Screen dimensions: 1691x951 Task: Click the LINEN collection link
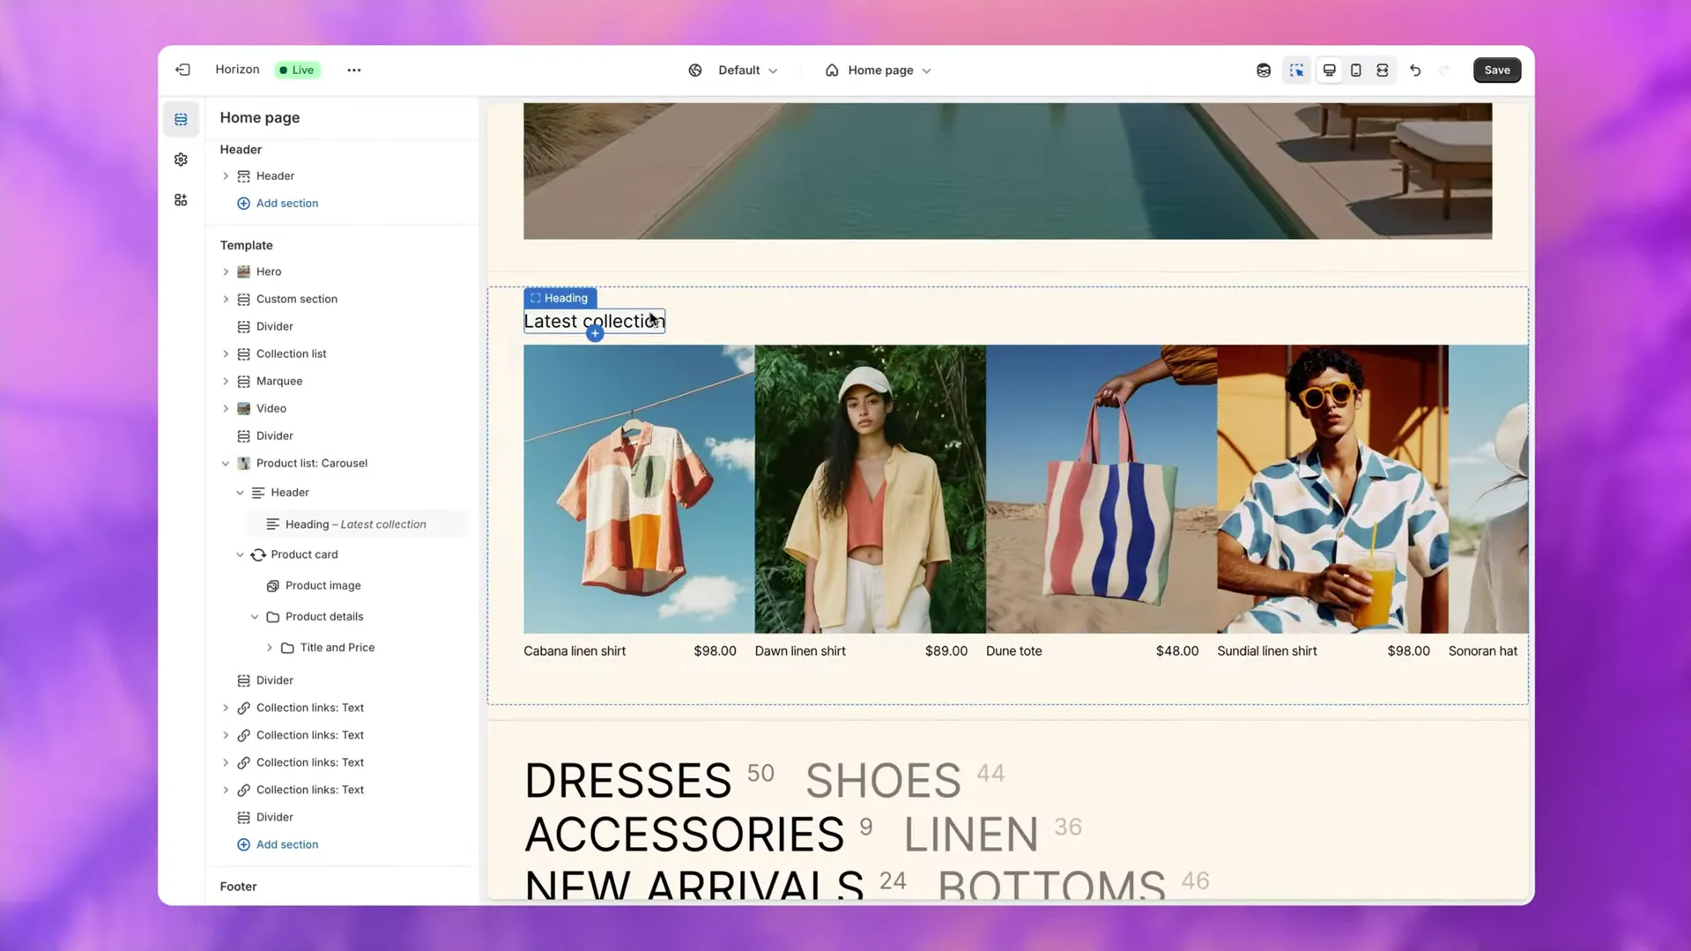click(x=971, y=834)
